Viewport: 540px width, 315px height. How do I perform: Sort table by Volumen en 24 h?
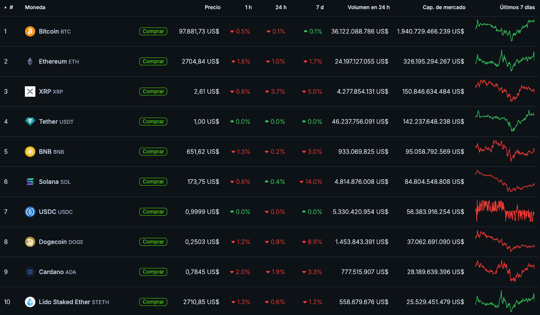point(368,7)
